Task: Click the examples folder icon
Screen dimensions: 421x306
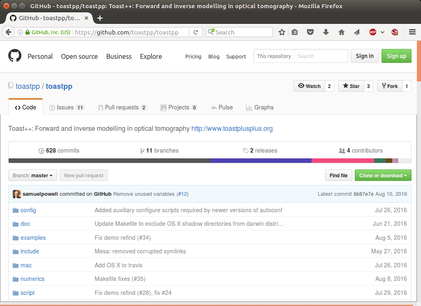Action: 16,238
